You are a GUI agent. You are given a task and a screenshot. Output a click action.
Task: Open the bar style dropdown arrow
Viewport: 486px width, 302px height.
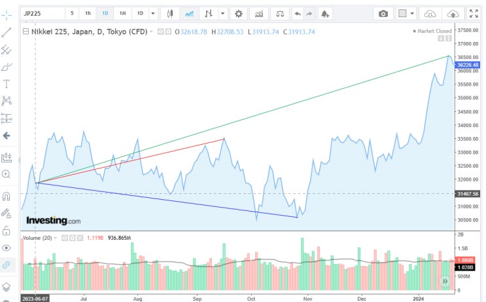pos(222,14)
